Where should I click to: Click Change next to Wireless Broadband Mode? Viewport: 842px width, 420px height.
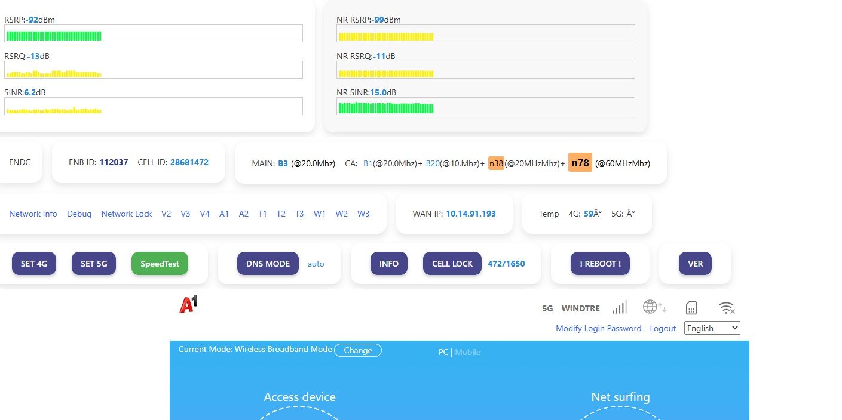tap(357, 350)
